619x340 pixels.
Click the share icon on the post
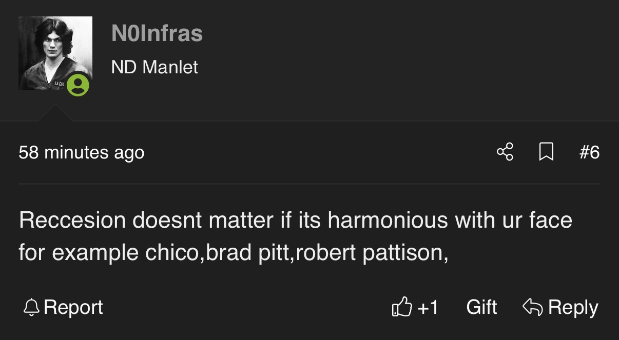(x=505, y=152)
